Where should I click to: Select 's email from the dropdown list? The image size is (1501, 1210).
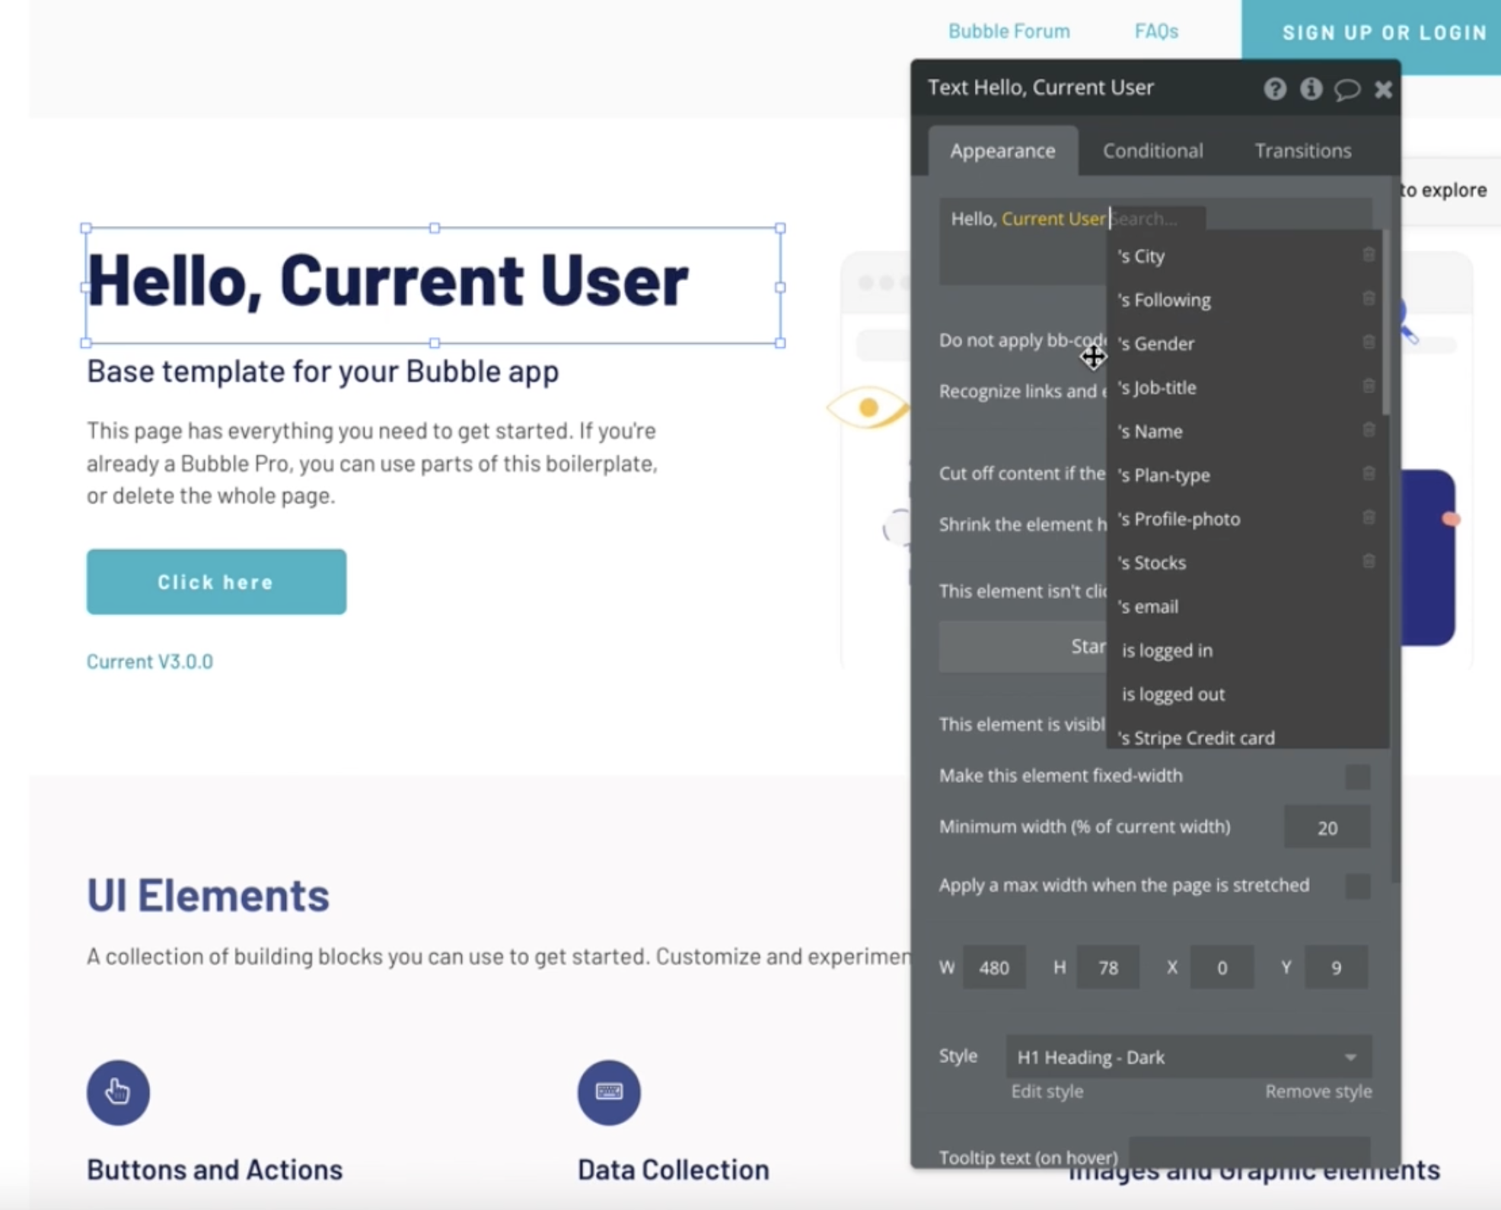(x=1149, y=607)
